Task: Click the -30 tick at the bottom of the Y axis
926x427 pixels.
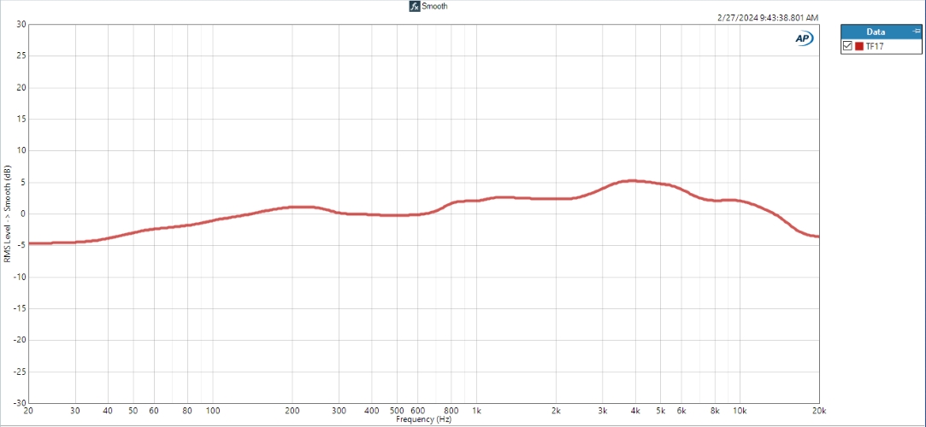Action: coord(20,403)
